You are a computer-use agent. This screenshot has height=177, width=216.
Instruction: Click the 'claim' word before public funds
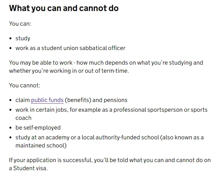pyautogui.click(x=23, y=100)
